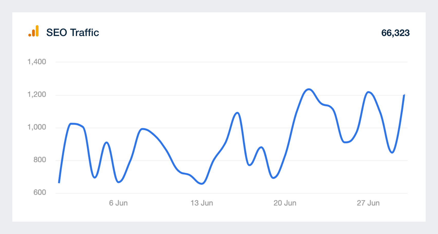Click the peak between 13 and 20 Jun
The width and height of the screenshot is (438, 234).
coord(237,113)
